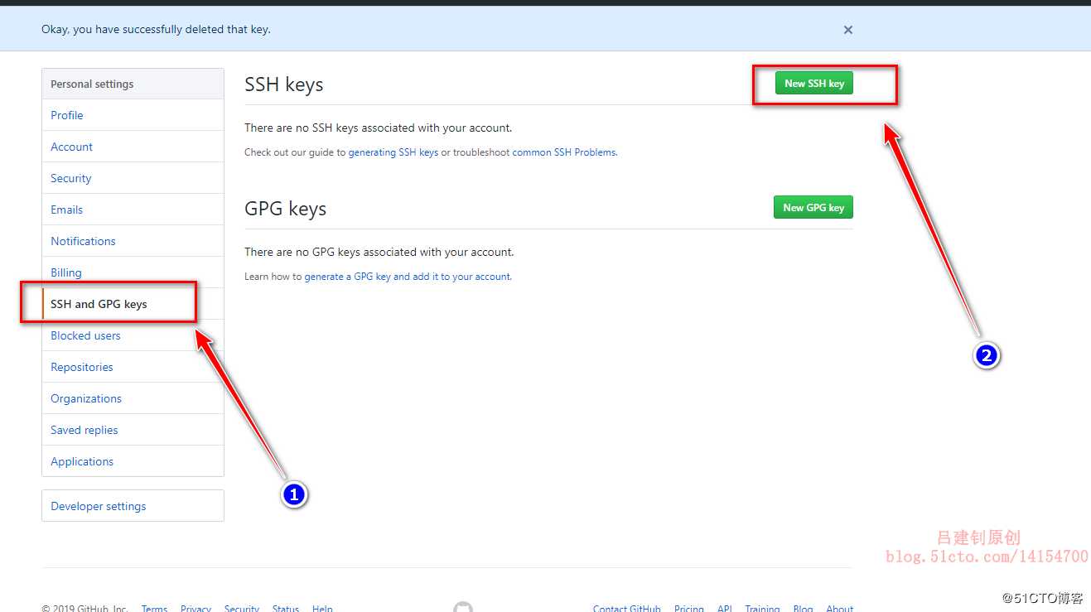Viewport: 1091px width, 612px height.
Task: Click 'Okay, you have successfully deleted' message text
Action: pos(156,30)
